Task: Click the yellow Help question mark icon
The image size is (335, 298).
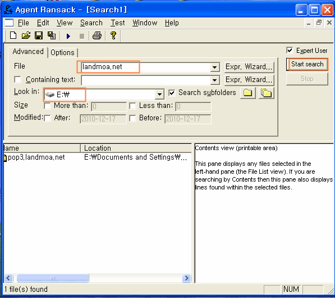Action: 113,35
